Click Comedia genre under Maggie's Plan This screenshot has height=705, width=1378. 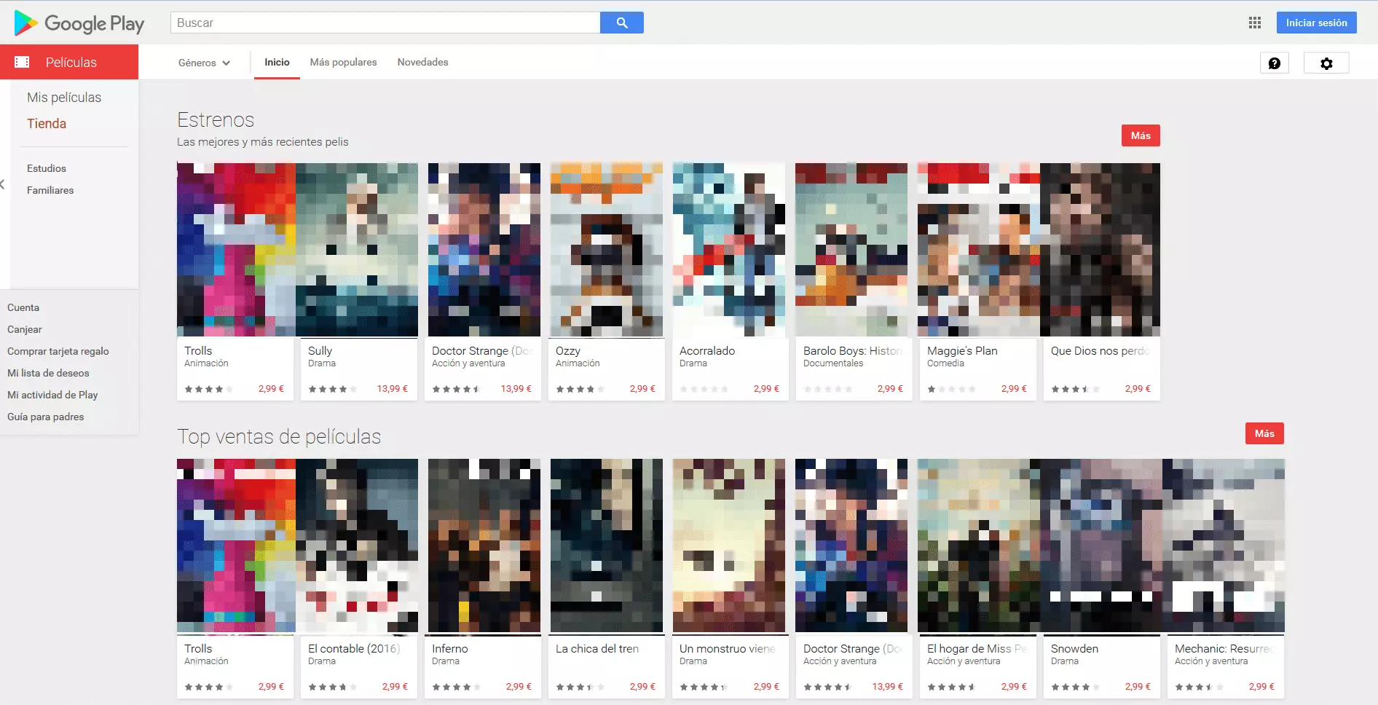click(945, 363)
